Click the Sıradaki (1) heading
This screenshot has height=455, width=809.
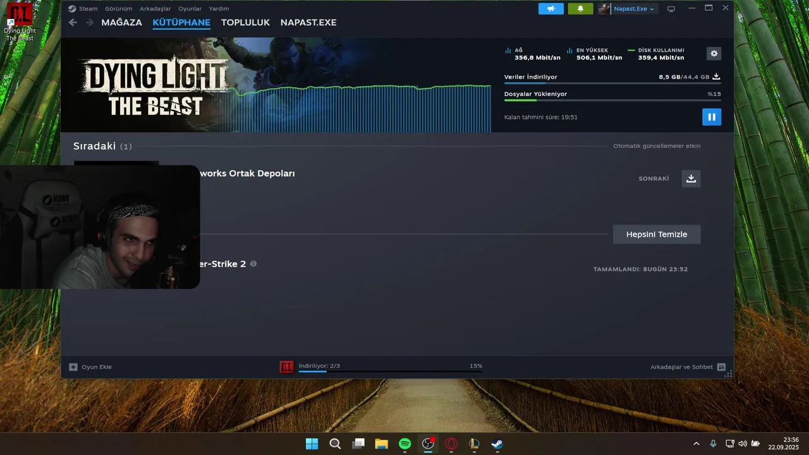tap(102, 146)
